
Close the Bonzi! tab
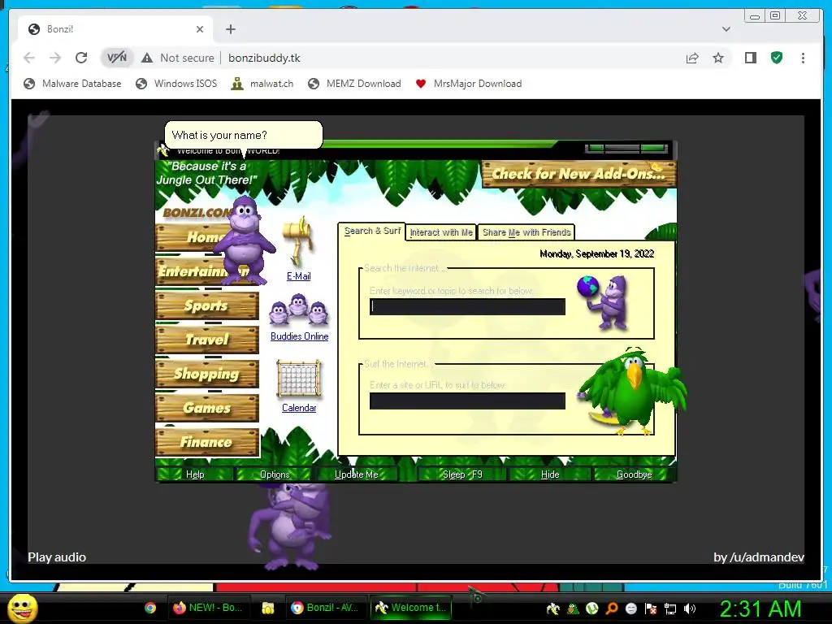(x=200, y=29)
